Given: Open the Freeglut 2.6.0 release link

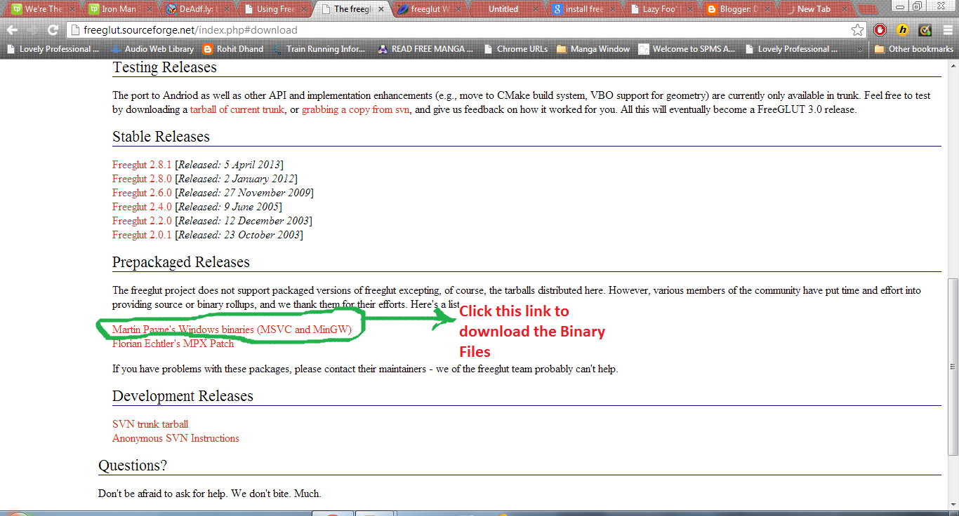Looking at the screenshot, I should point(142,193).
